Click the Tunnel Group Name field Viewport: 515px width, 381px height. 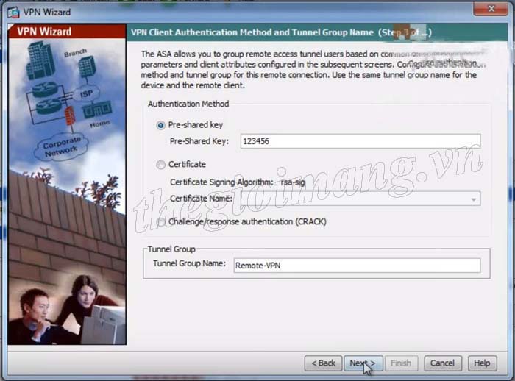tap(357, 266)
